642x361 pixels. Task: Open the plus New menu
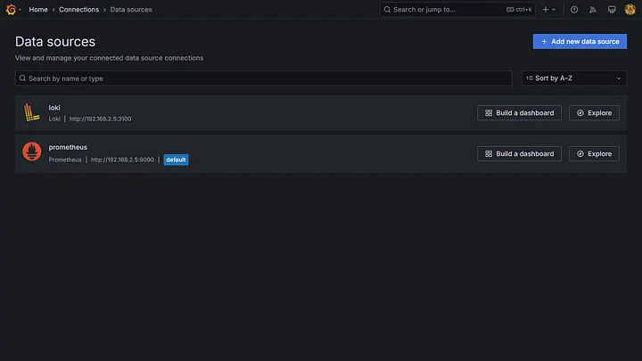coord(546,10)
